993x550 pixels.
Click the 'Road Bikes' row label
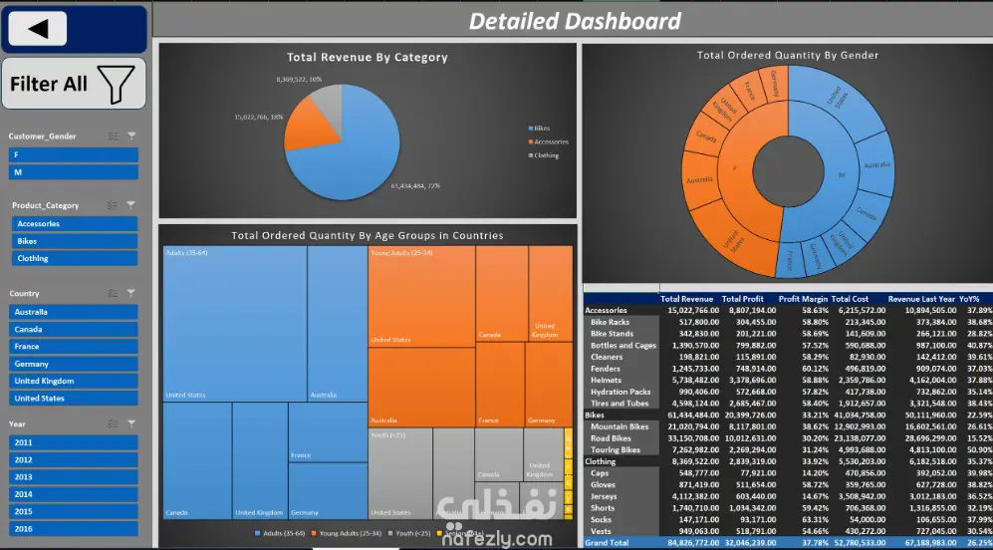tap(611, 438)
